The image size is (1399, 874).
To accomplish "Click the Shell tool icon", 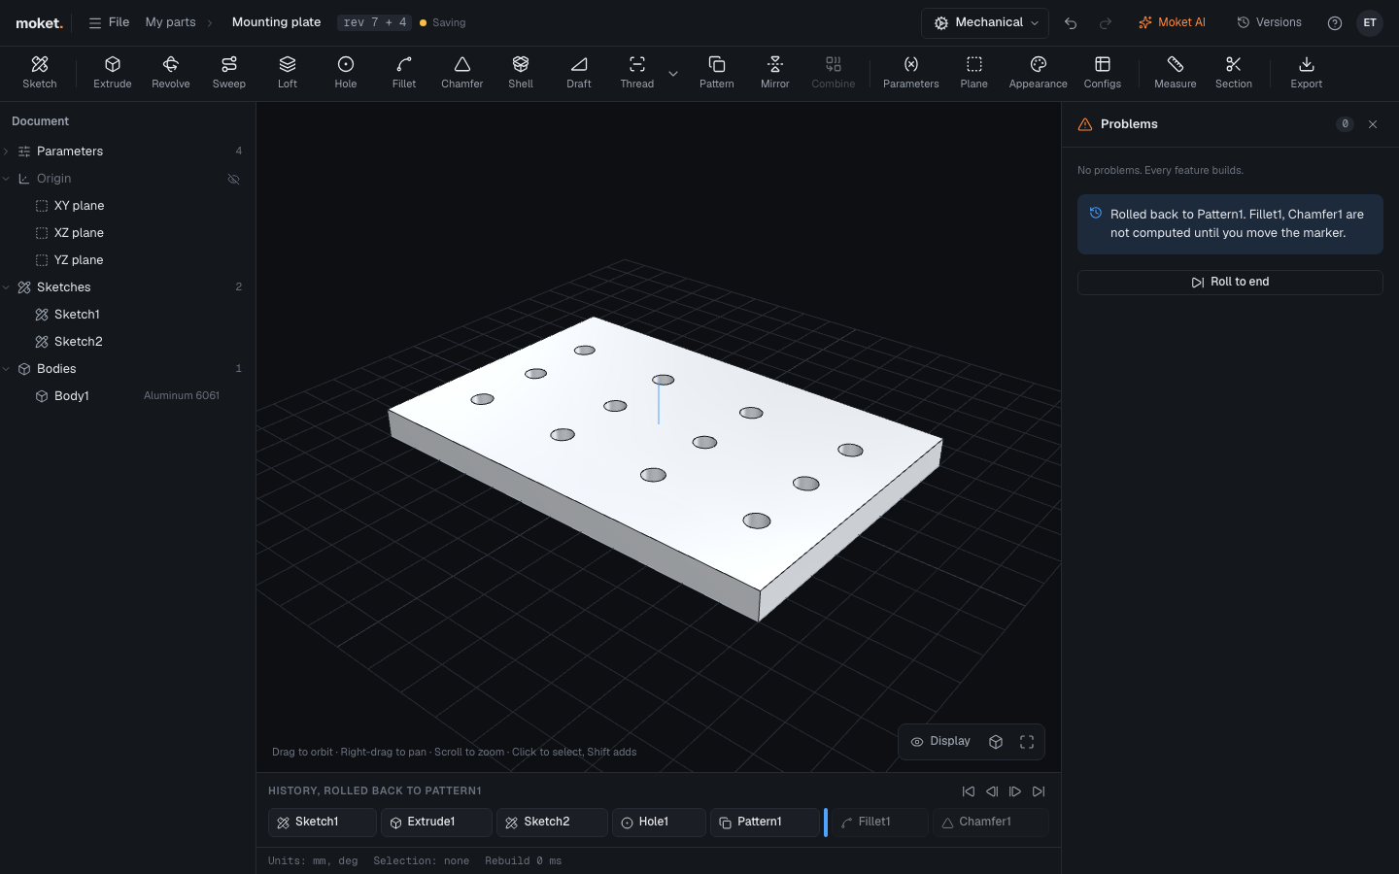I will (x=521, y=64).
